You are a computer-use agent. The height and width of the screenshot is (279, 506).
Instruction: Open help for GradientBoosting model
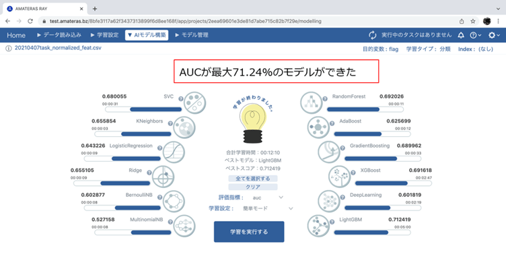pos(342,148)
